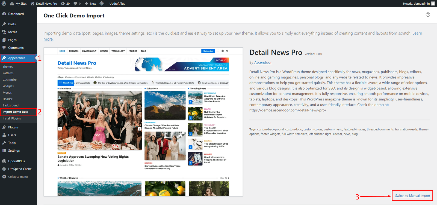Open the Ascendoor author link
This screenshot has height=205, width=437.
click(x=263, y=62)
